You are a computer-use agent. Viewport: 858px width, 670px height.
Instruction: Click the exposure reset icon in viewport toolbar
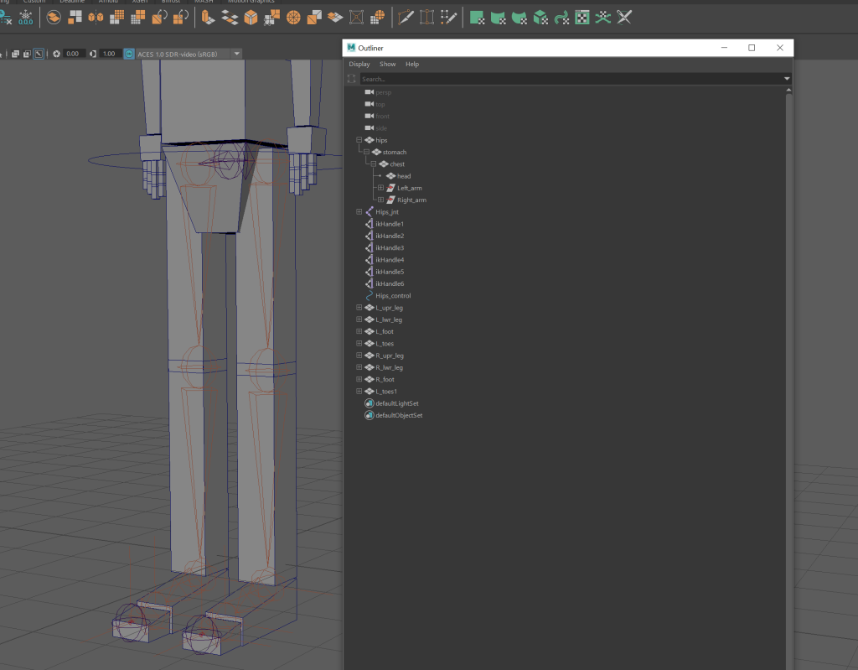coord(56,54)
